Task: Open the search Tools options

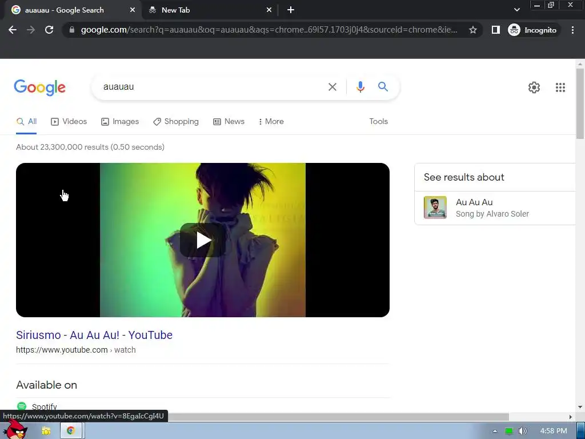Action: [378, 122]
